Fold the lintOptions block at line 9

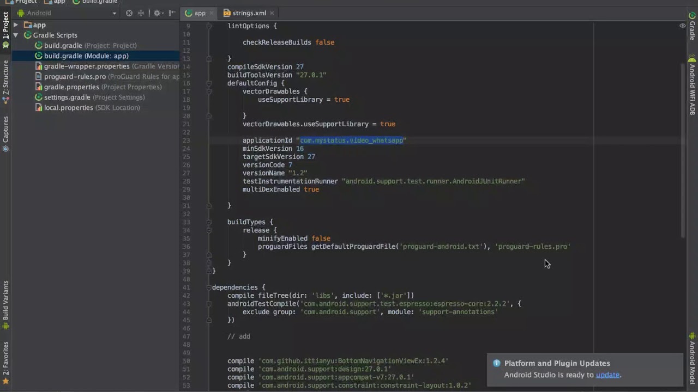[x=209, y=26]
